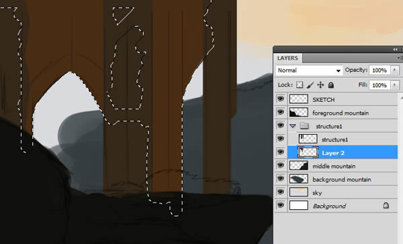Switch to the LAYERS tab
The image size is (403, 244).
click(x=287, y=58)
